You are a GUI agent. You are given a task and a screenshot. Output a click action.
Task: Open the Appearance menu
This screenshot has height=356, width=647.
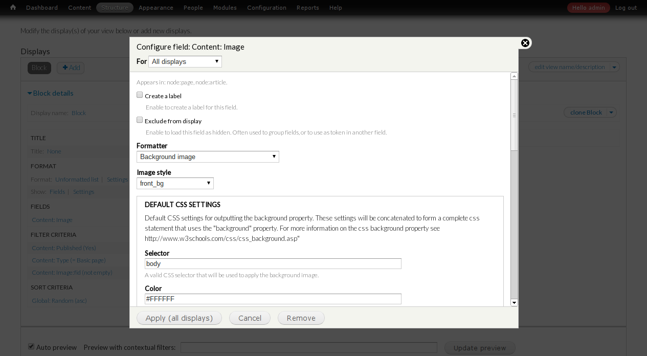(x=156, y=8)
